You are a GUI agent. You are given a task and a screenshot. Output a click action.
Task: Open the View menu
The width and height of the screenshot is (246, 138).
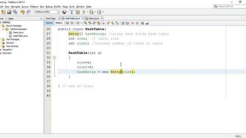tap(7, 7)
